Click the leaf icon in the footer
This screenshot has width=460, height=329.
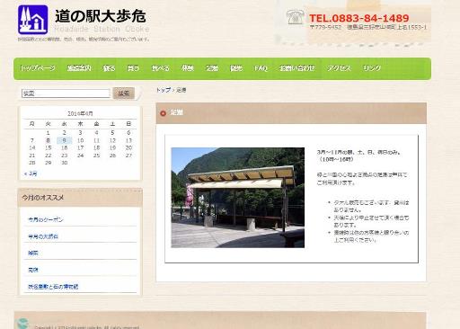22,324
